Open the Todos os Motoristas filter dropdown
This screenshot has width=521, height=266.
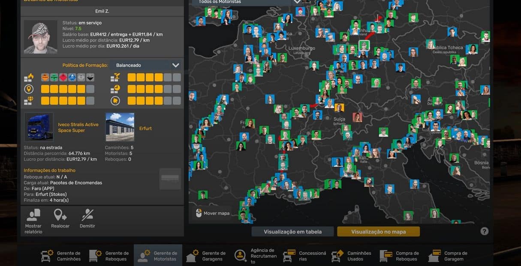point(297,2)
